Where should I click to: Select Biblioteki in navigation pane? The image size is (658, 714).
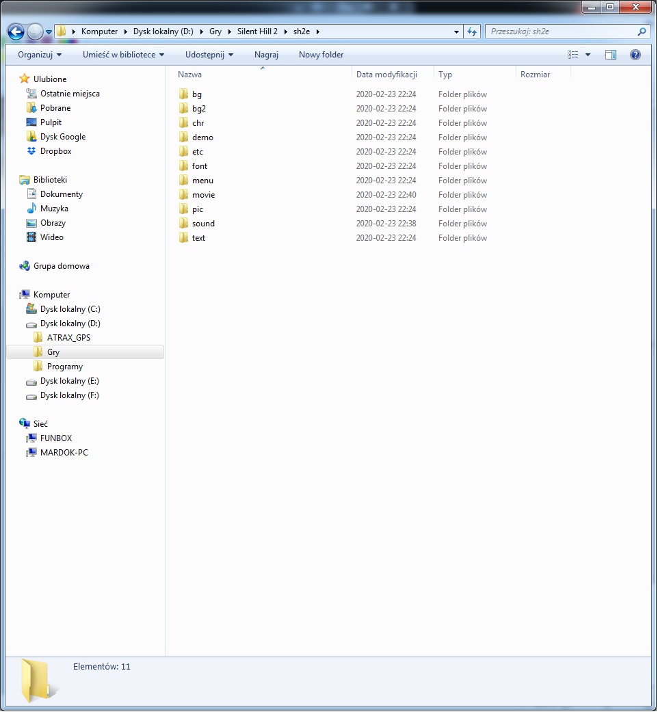[50, 179]
